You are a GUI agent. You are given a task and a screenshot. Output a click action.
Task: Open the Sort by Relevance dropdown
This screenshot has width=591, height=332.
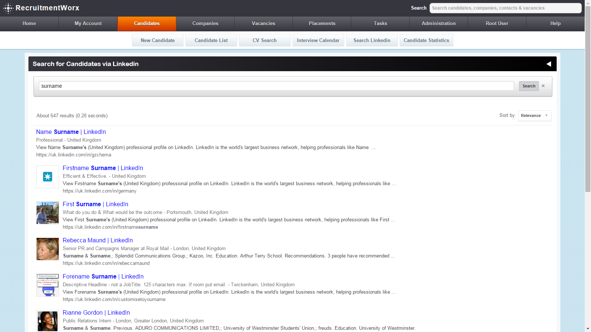(x=534, y=115)
